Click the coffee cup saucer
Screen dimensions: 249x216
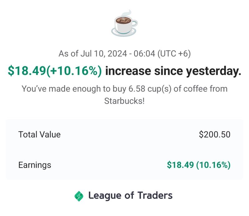[x=124, y=33]
